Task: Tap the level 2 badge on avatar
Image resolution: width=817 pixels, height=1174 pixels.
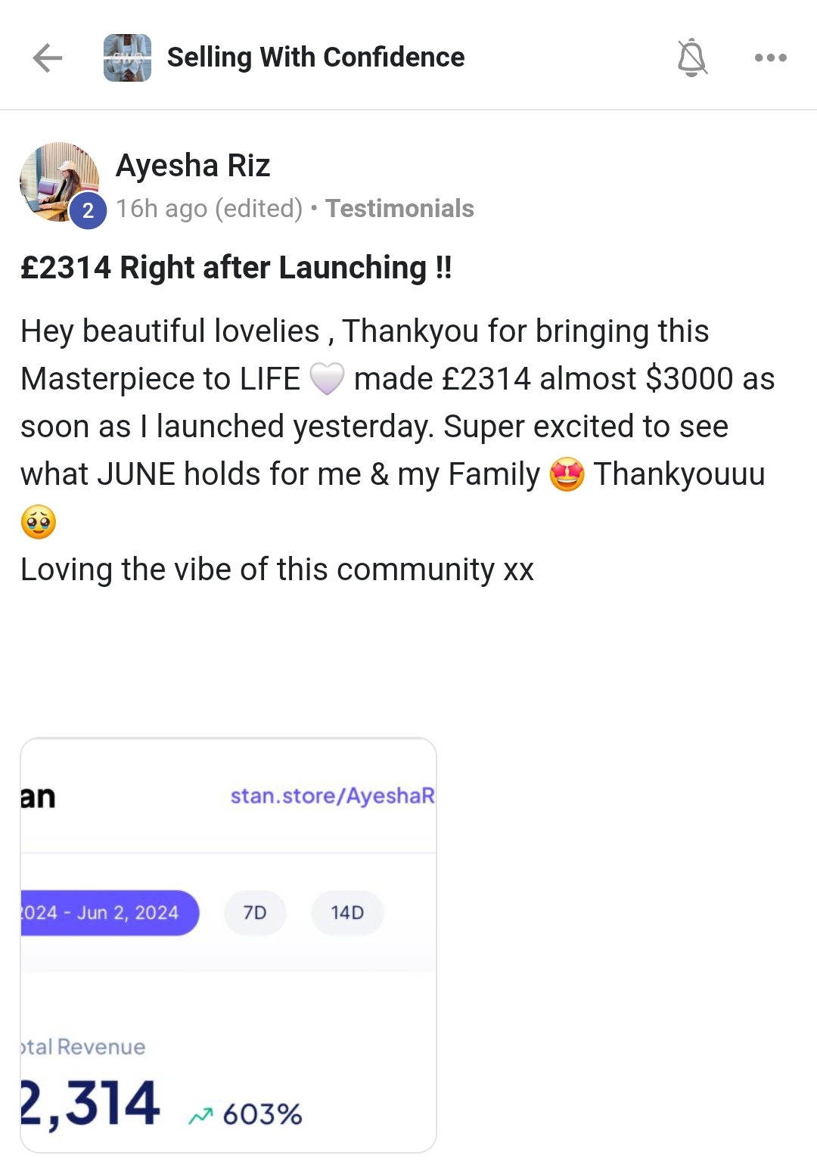Action: tap(88, 210)
